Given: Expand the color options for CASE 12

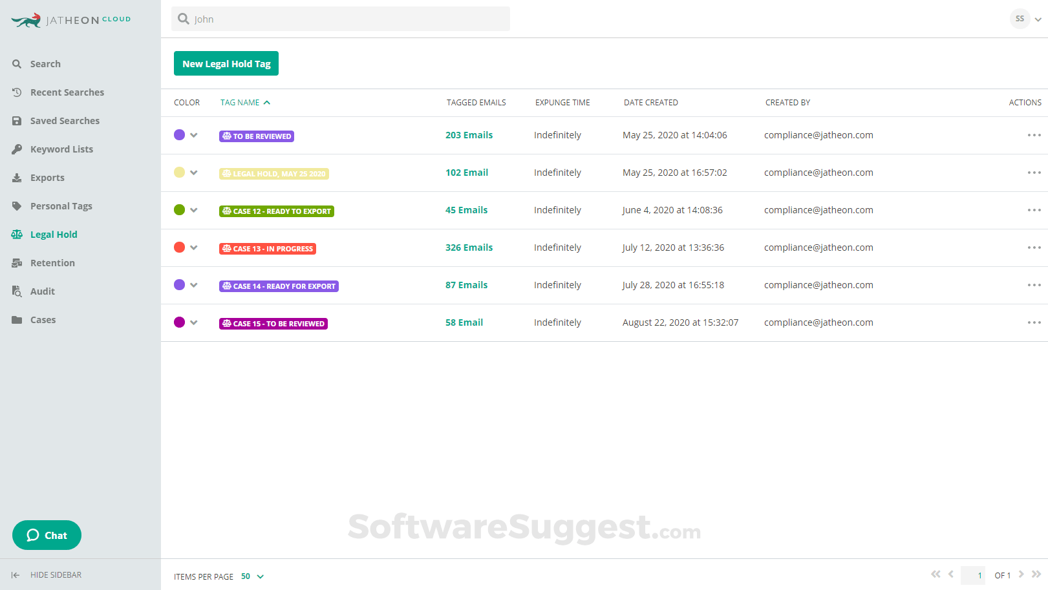Looking at the screenshot, I should click(x=194, y=210).
